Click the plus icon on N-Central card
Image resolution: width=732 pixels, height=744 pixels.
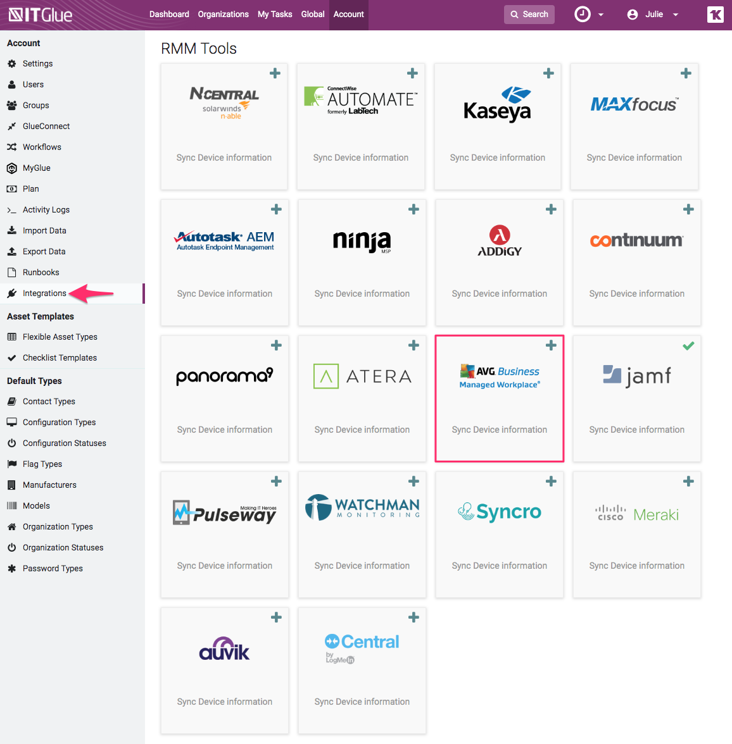pos(275,73)
